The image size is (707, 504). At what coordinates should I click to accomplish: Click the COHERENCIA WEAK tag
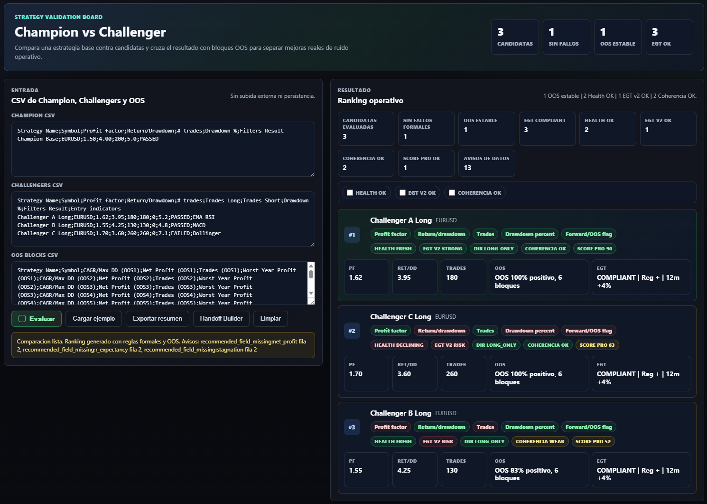(540, 441)
